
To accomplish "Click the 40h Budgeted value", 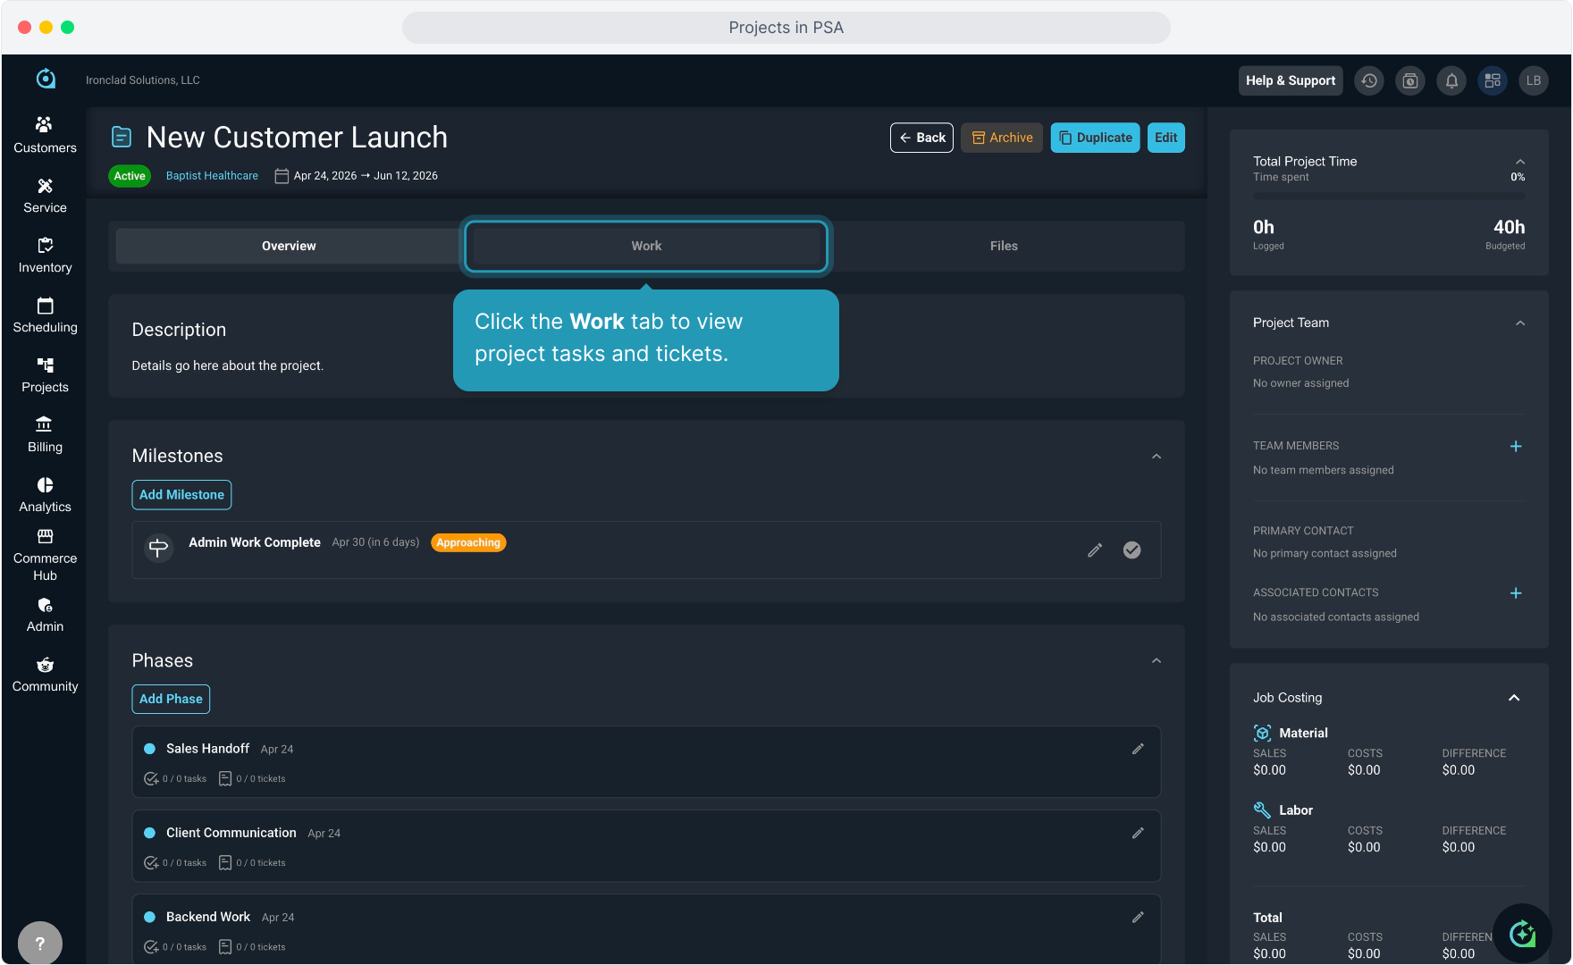I will tap(1509, 227).
